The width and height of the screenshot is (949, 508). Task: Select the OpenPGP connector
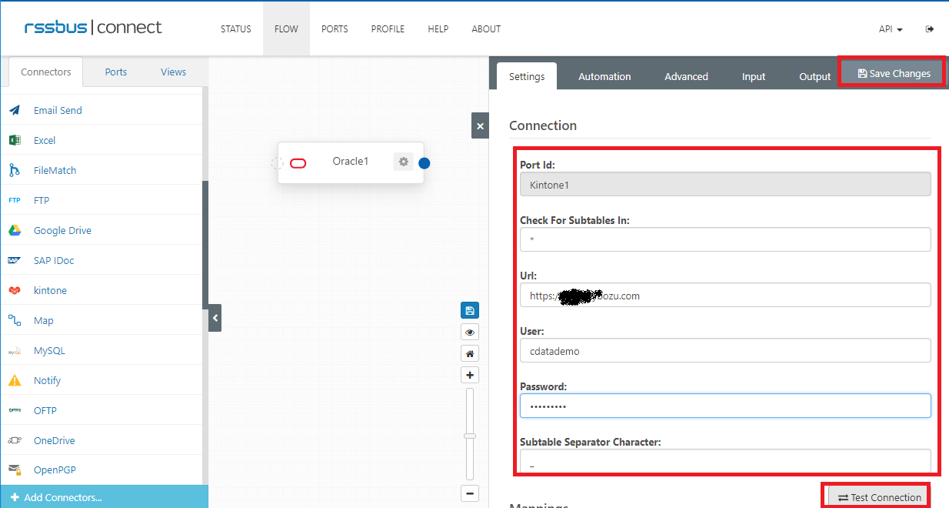tap(55, 470)
